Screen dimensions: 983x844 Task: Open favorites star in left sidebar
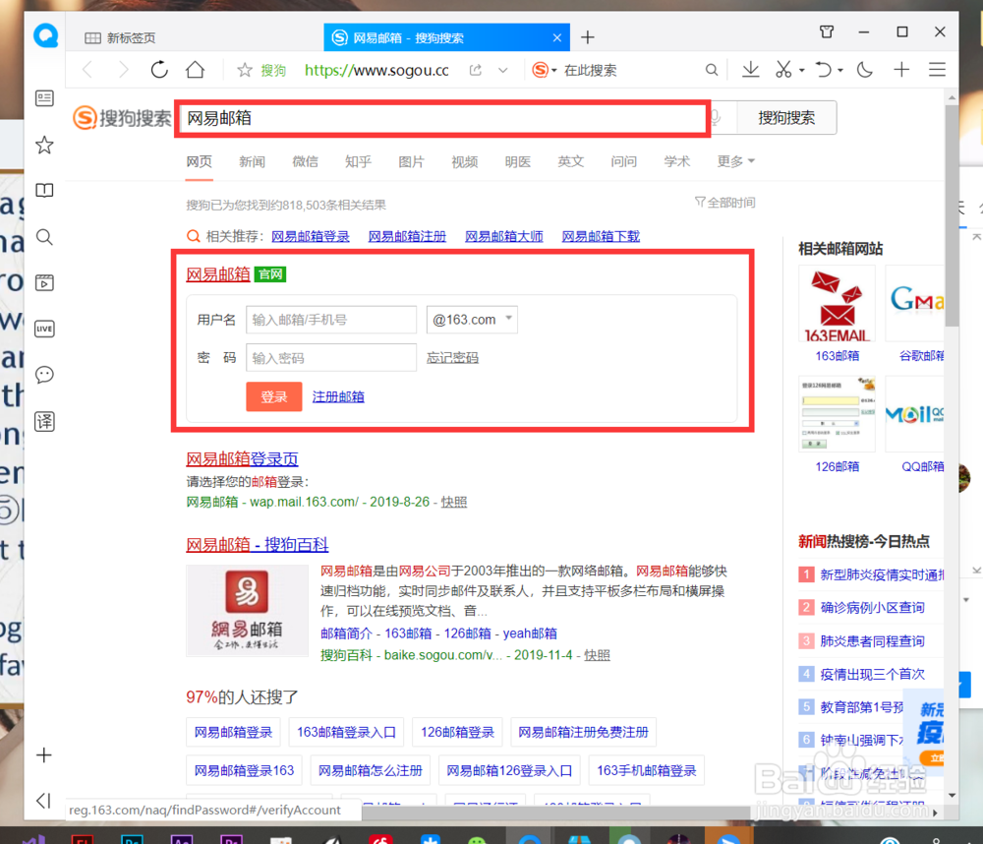pos(44,145)
